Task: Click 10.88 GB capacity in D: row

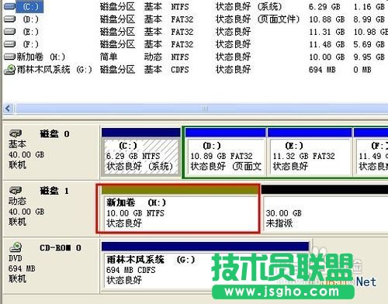Action: (327, 19)
